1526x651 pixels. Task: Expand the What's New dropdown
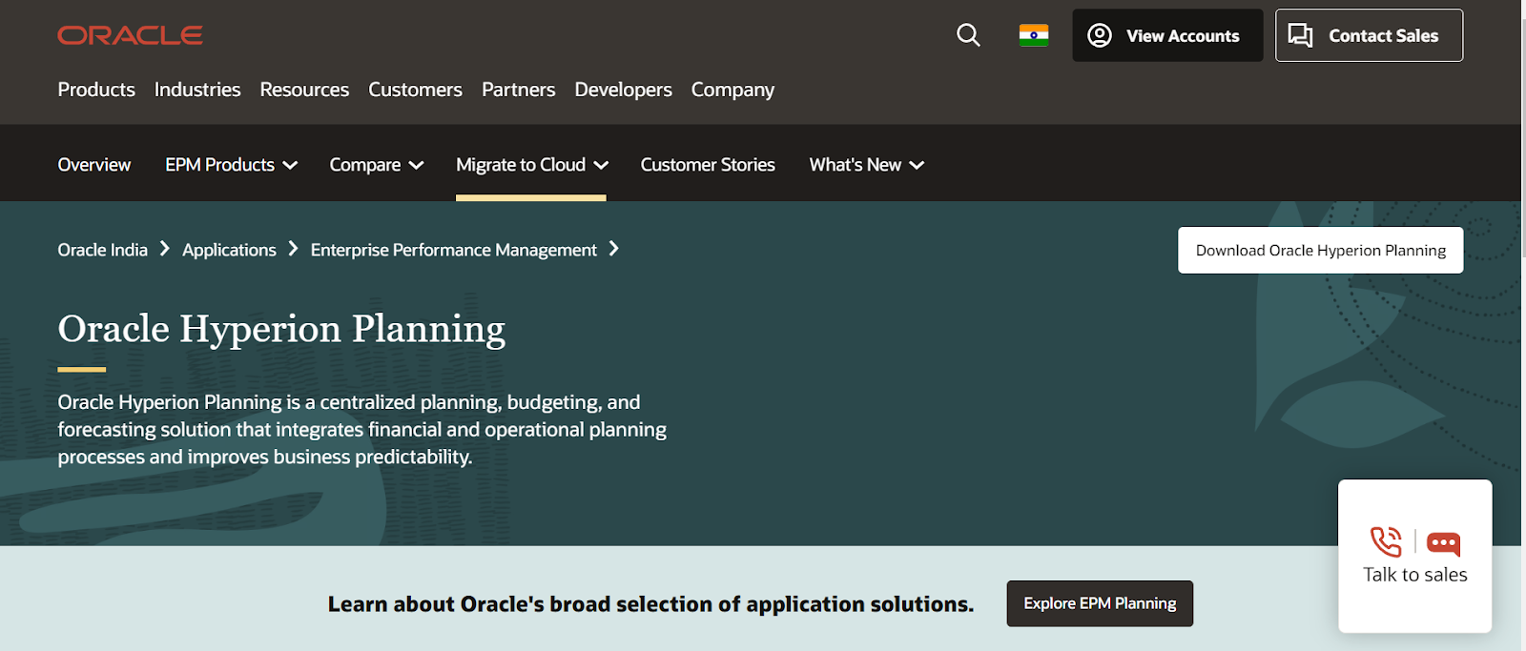coord(867,165)
